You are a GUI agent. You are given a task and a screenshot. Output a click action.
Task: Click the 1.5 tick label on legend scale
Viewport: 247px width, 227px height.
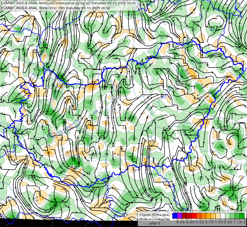click(239, 222)
